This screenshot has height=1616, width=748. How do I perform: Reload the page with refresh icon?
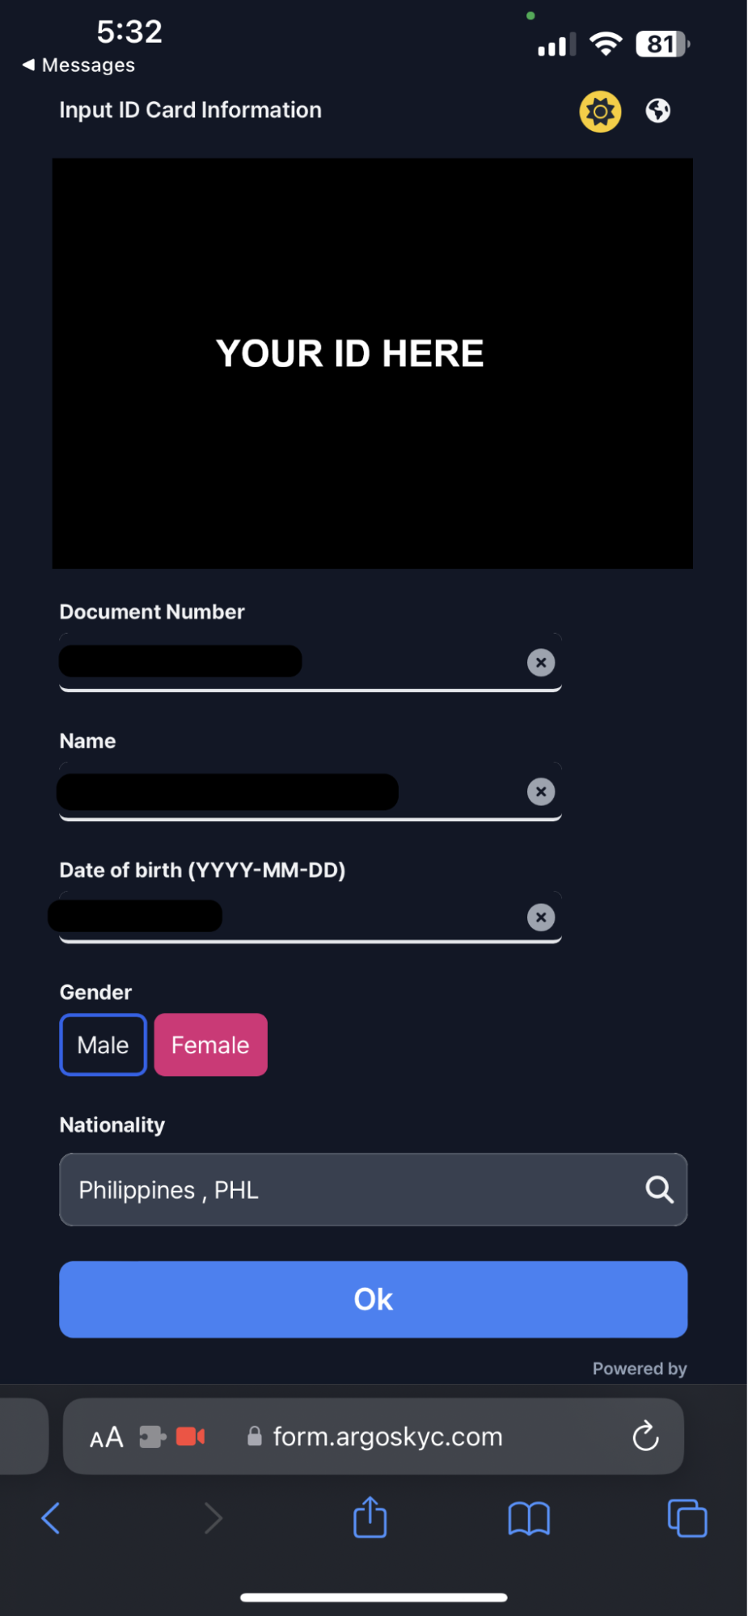click(645, 1437)
